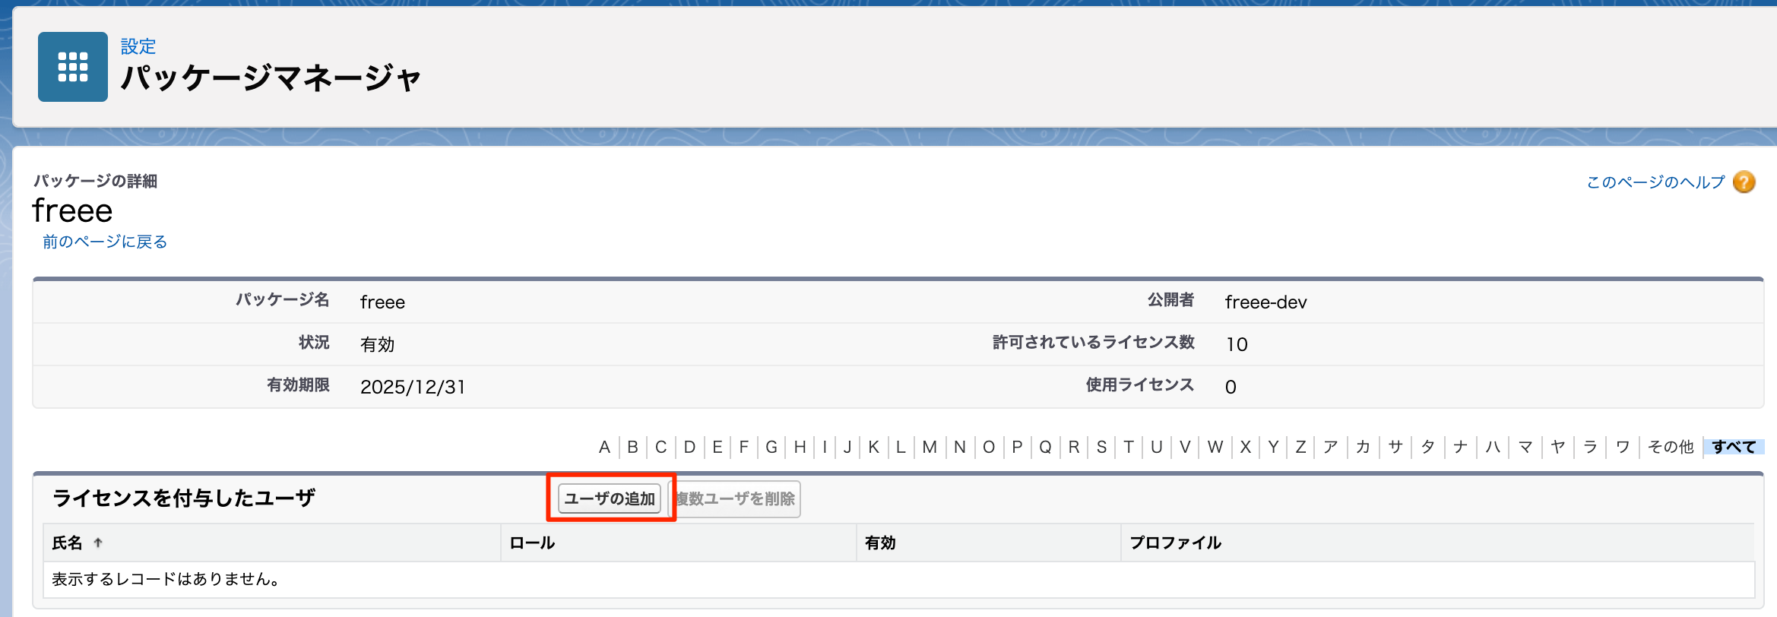Filter users by letter K
The image size is (1777, 617).
(x=874, y=447)
